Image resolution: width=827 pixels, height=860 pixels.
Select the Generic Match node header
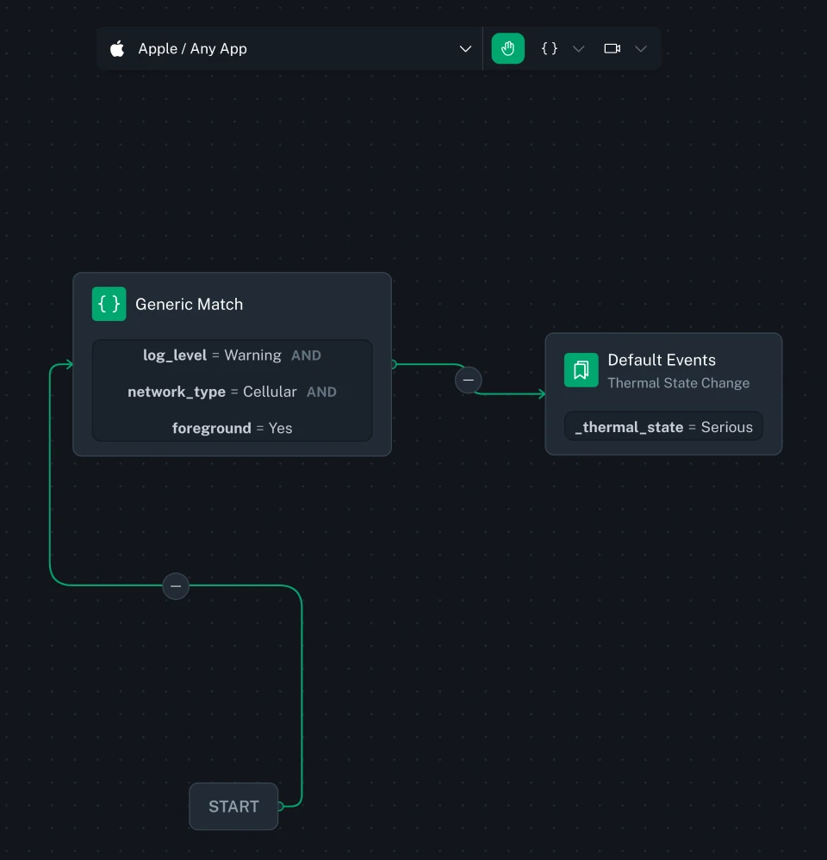pyautogui.click(x=189, y=304)
